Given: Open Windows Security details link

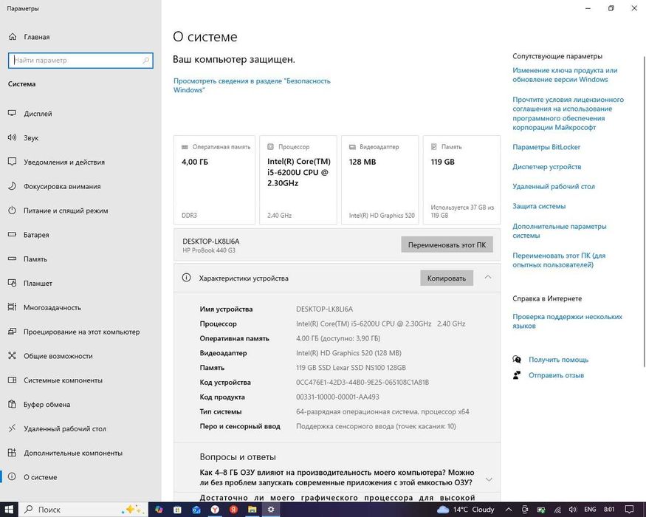Looking at the screenshot, I should pyautogui.click(x=252, y=86).
